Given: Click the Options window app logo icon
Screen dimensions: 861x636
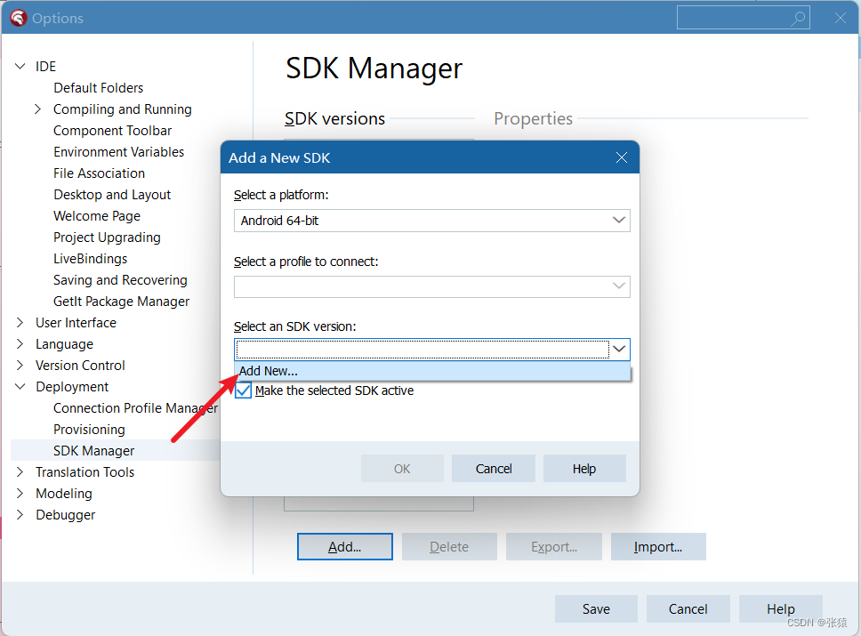Looking at the screenshot, I should click(x=18, y=18).
